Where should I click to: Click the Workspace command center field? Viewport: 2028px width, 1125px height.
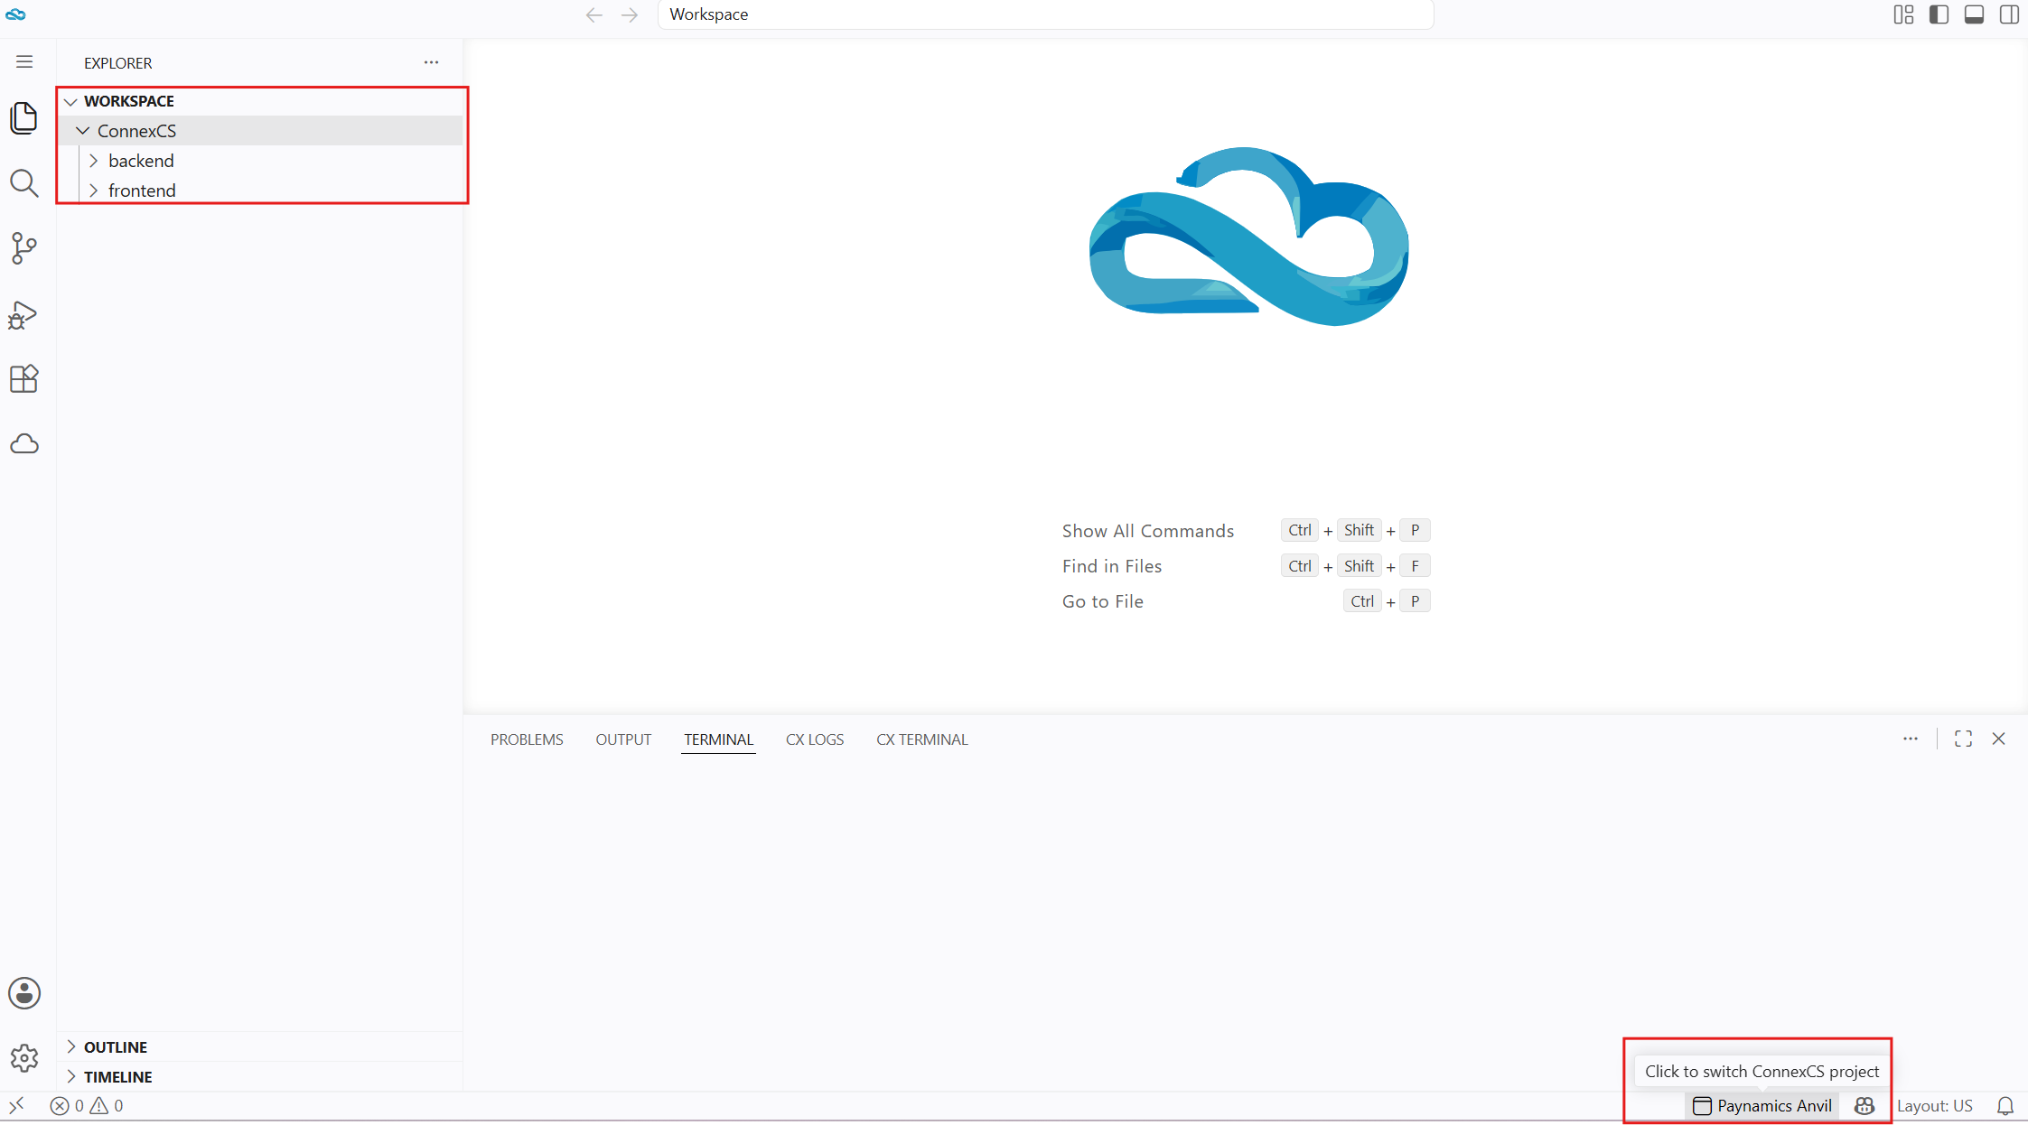coord(1045,14)
